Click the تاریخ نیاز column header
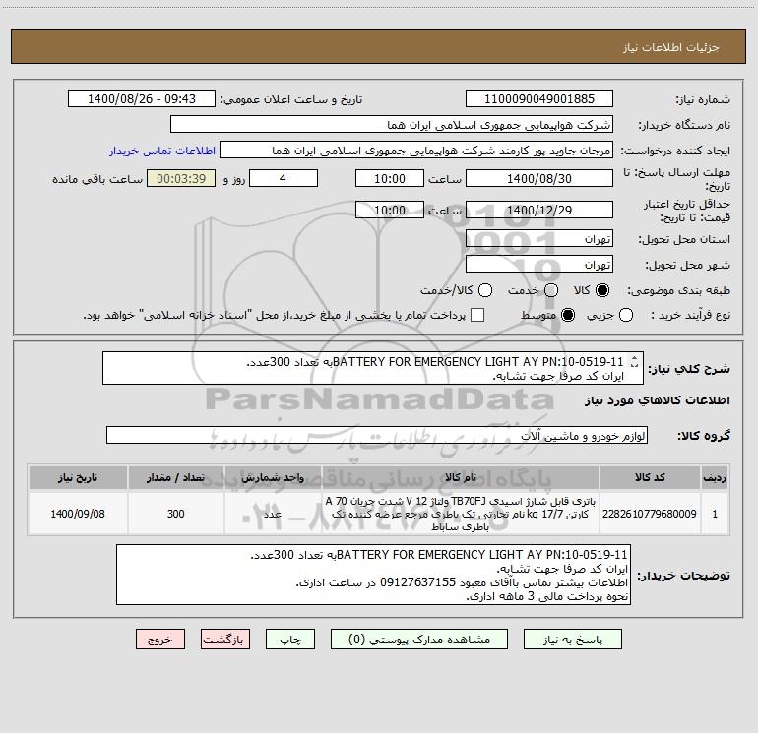Viewport: 758px width, 733px height. click(78, 477)
